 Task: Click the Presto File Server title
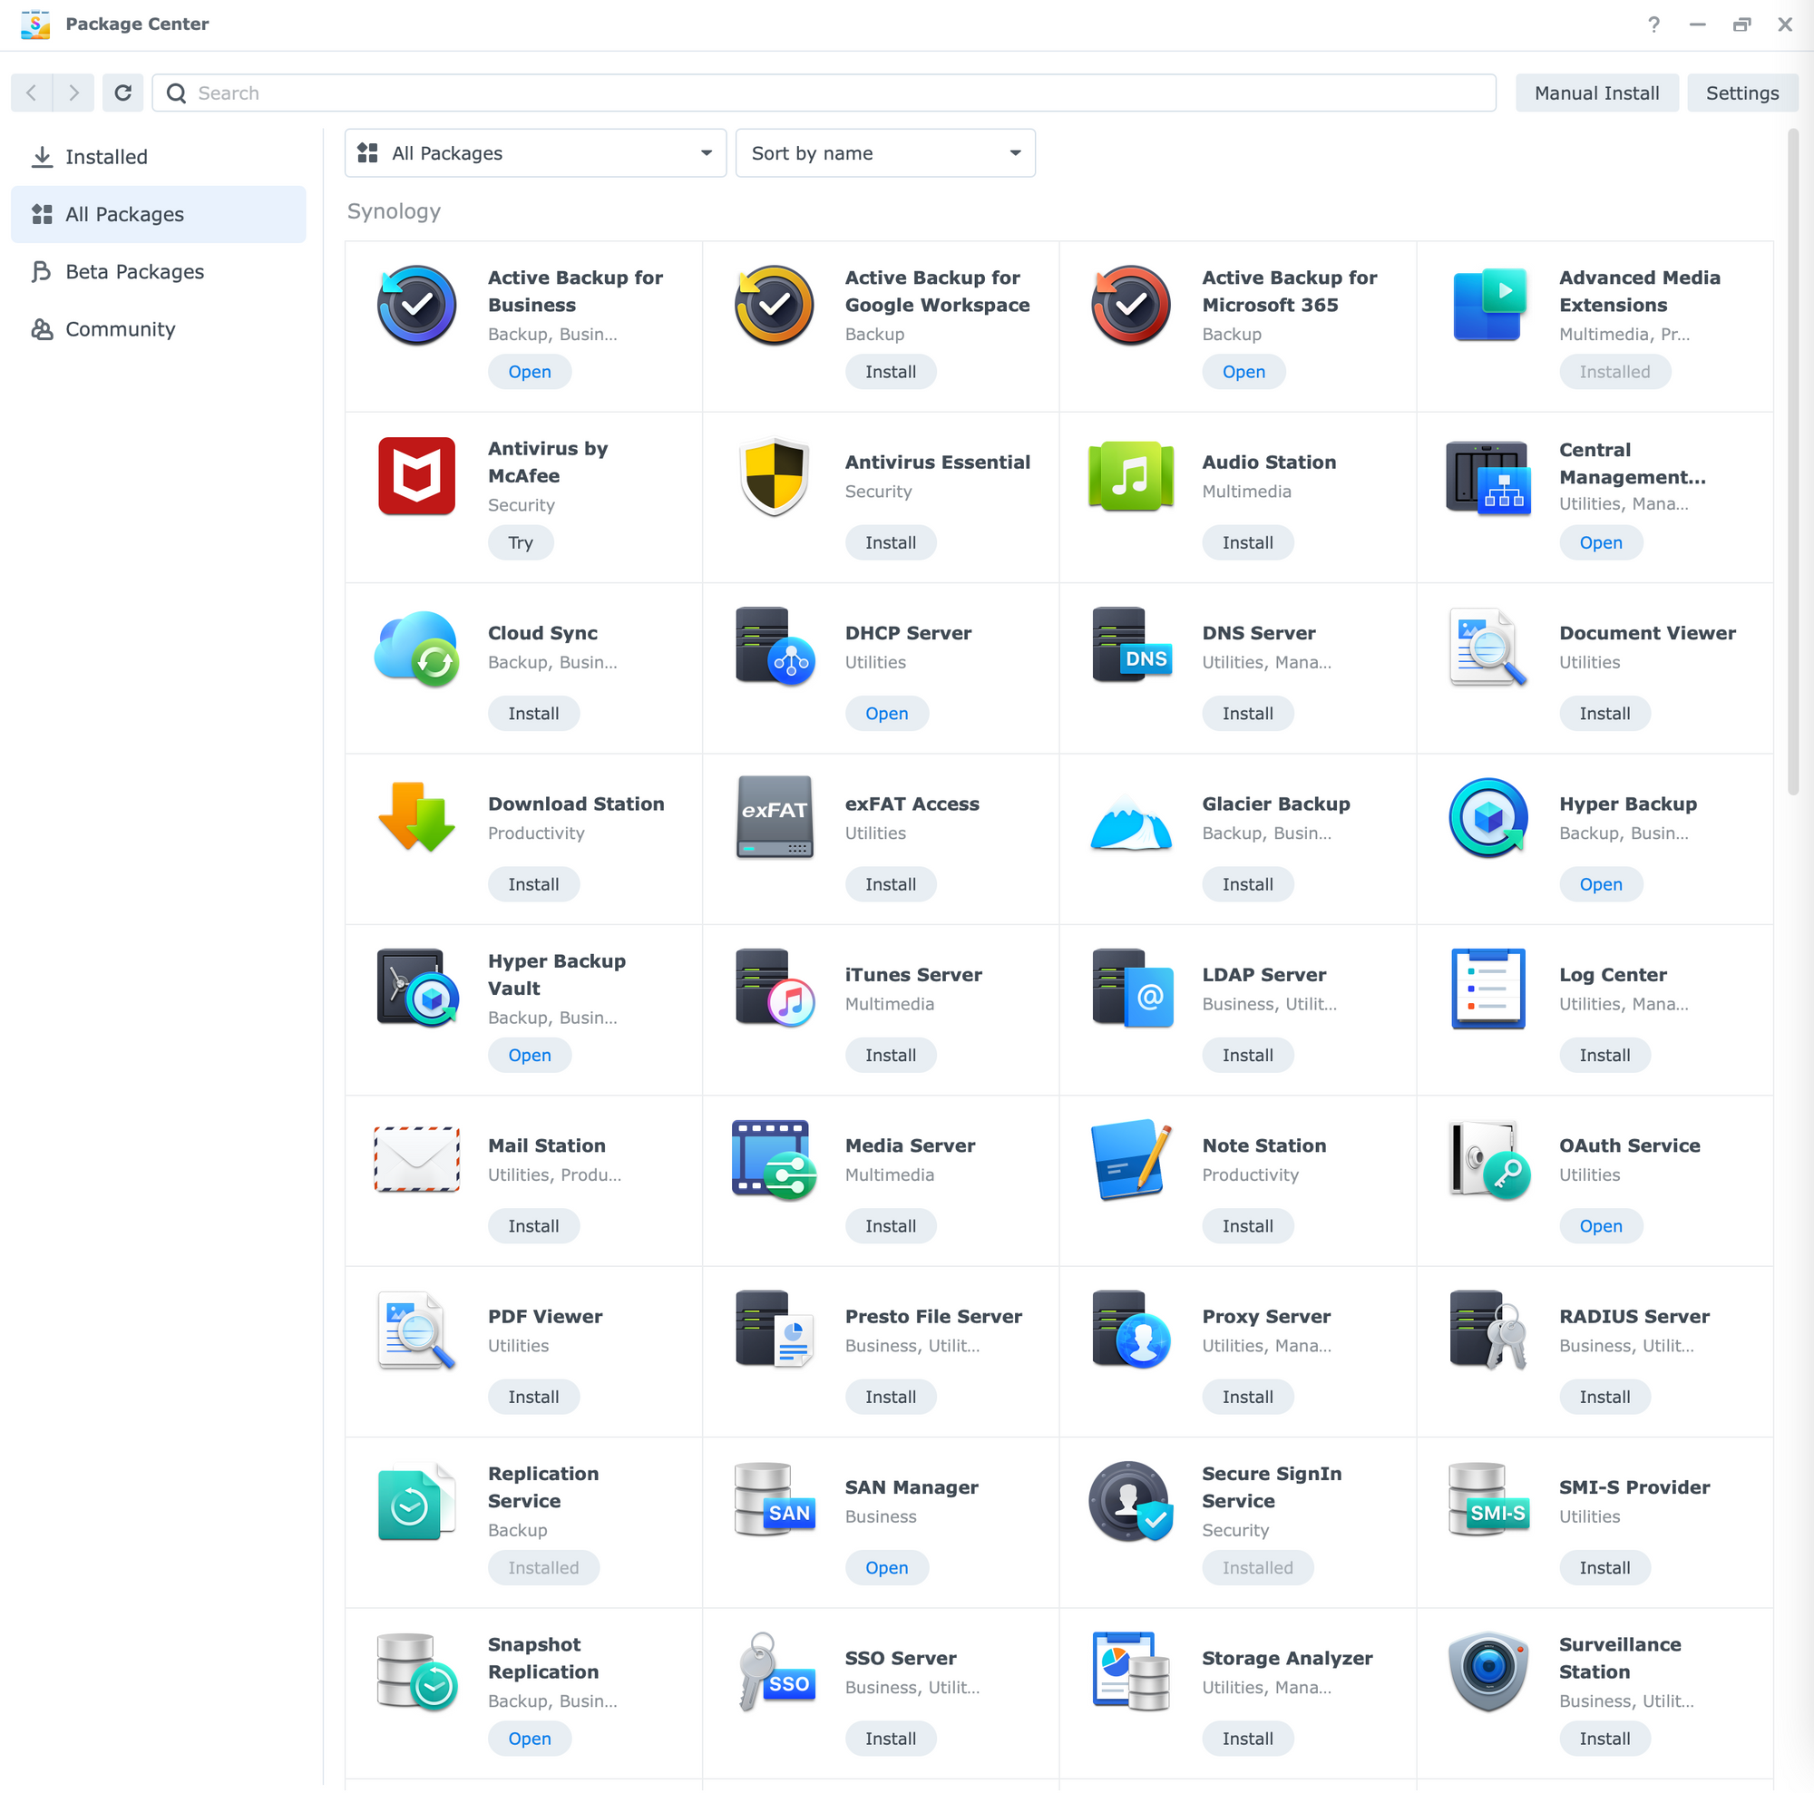[x=933, y=1316]
